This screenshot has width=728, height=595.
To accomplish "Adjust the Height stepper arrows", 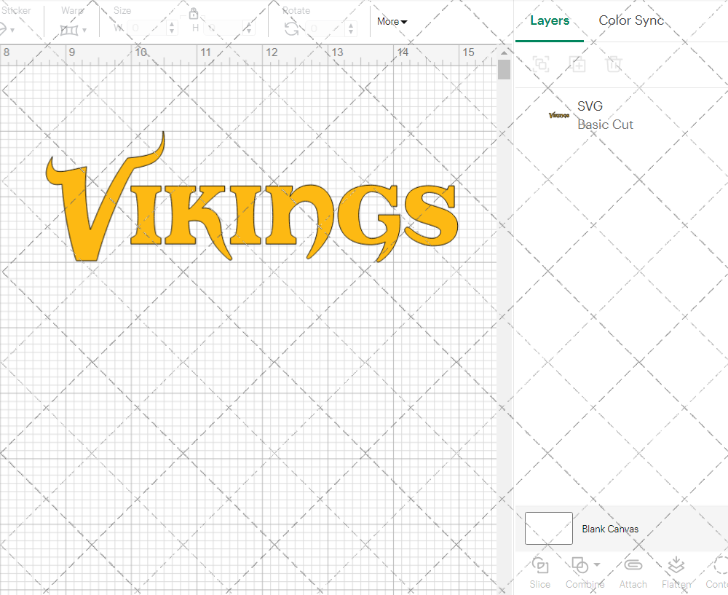I will [249, 28].
